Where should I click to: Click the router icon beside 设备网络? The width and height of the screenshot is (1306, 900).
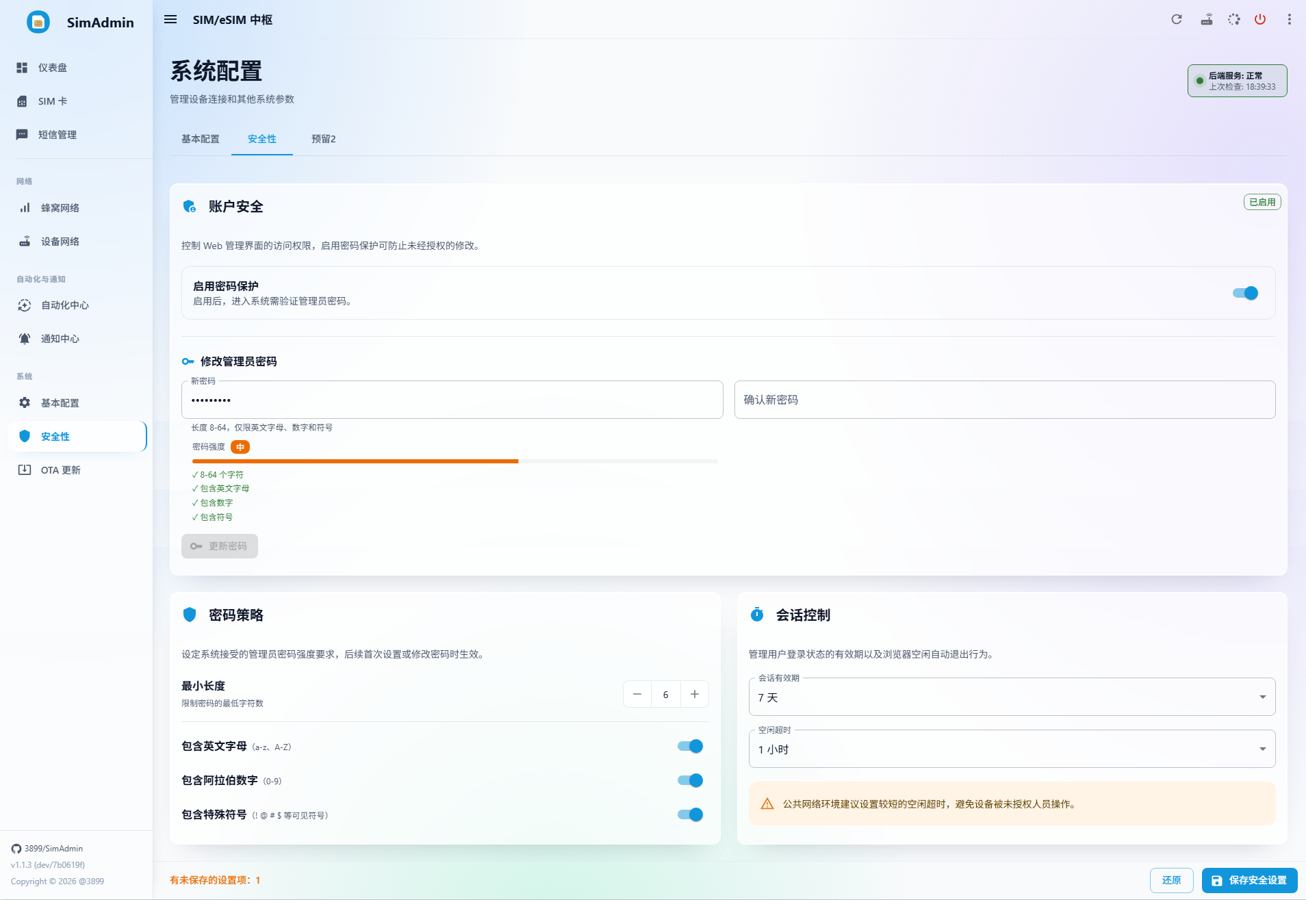[x=25, y=242]
